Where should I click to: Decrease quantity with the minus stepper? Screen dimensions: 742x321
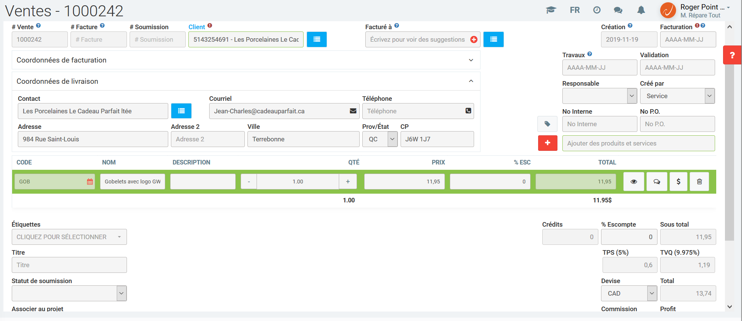pos(249,182)
